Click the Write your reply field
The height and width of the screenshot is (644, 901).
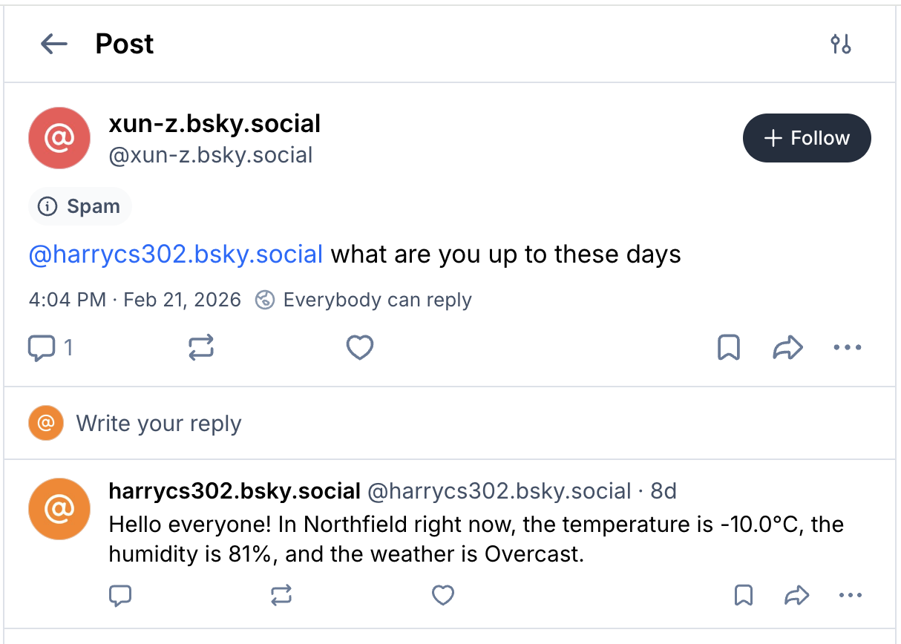click(160, 423)
